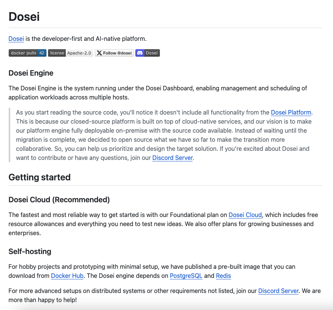This screenshot has width=333, height=310.
Task: Click the PostgreSQL link
Action: point(186,276)
